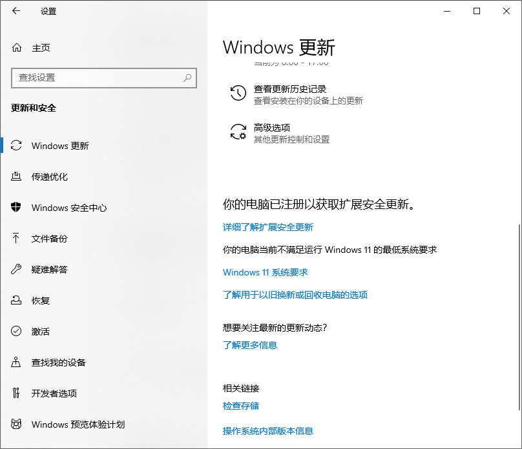Click the cat icon for Windows 预览体验计划
Viewport: 522px width, 449px height.
click(16, 424)
